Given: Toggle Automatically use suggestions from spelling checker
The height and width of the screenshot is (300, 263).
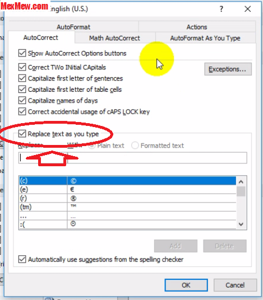Looking at the screenshot, I should [x=22, y=260].
